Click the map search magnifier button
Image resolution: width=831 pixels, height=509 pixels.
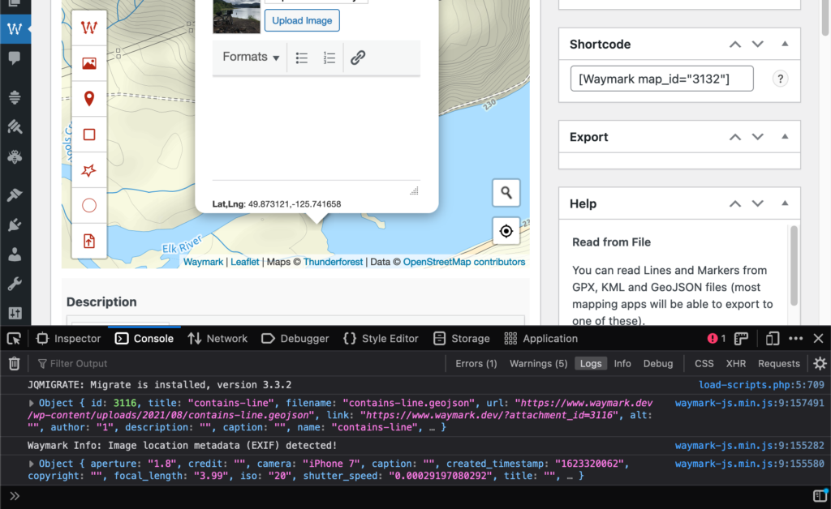point(506,193)
